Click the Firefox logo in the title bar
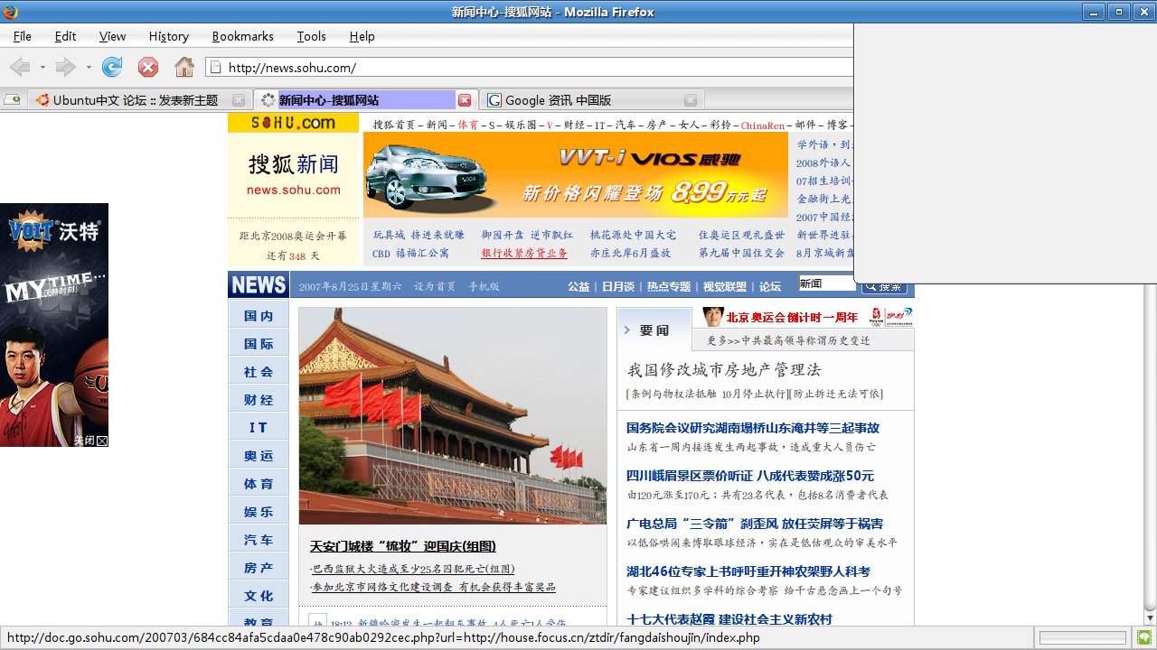Screen dimensions: 1157x650 click(x=10, y=12)
